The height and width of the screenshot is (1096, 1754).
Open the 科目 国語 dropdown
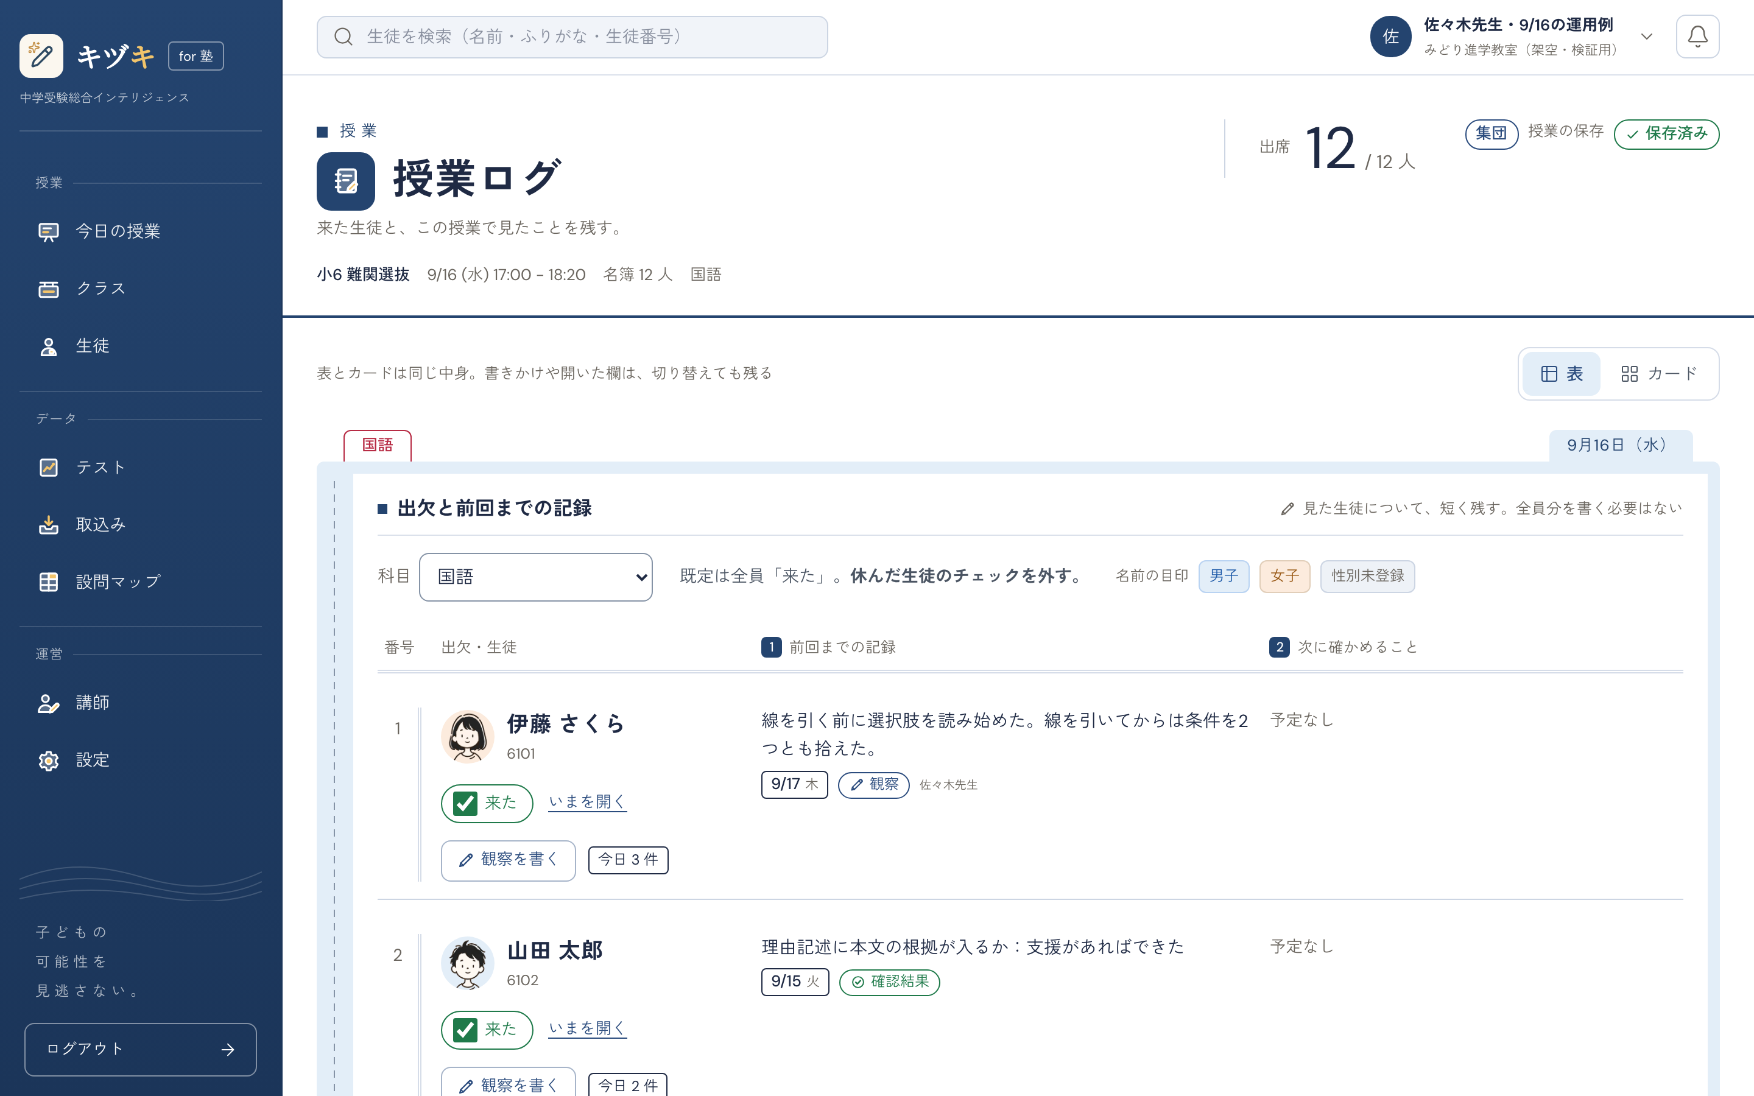click(x=535, y=577)
